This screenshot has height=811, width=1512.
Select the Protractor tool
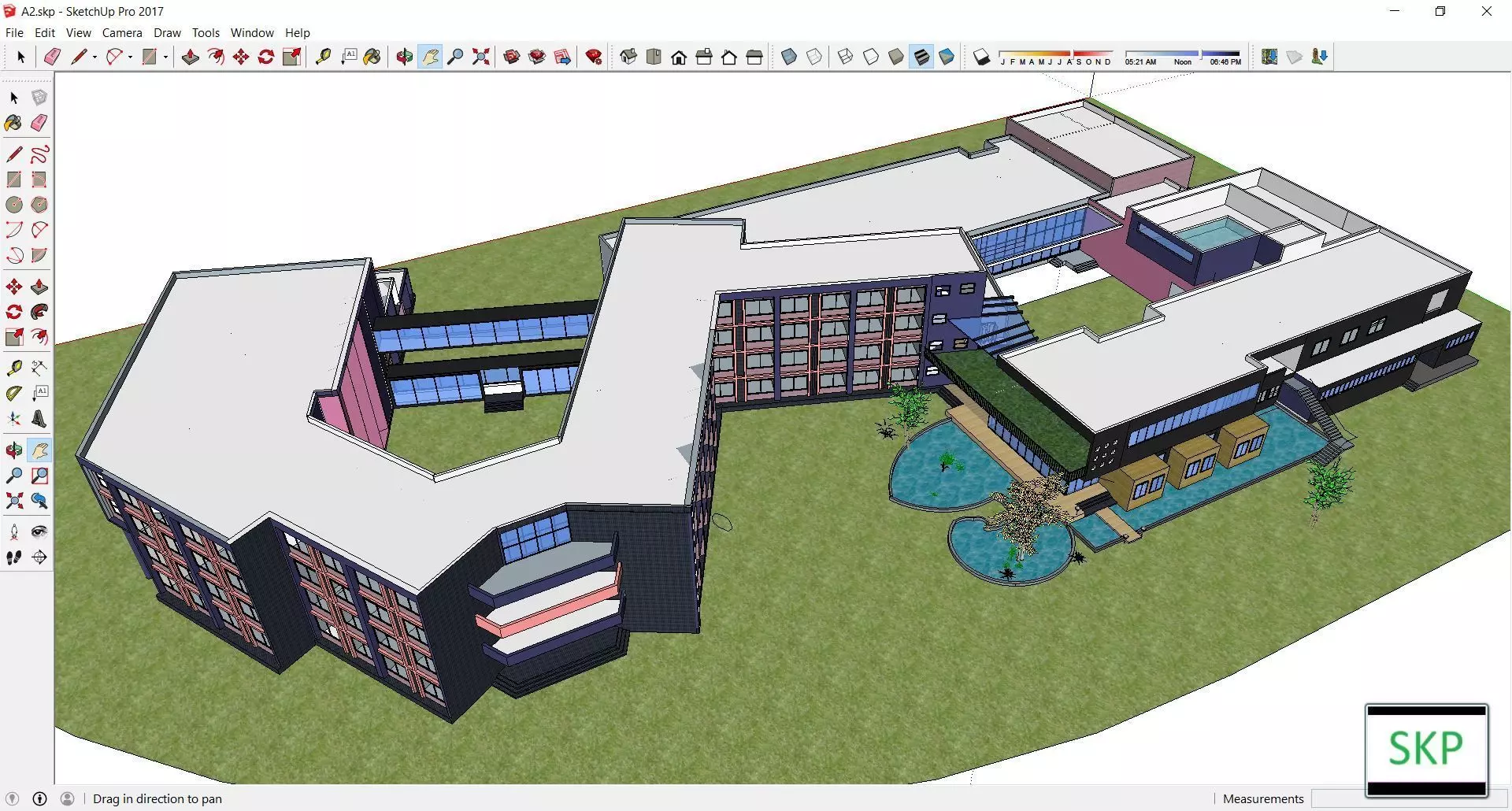coord(14,393)
